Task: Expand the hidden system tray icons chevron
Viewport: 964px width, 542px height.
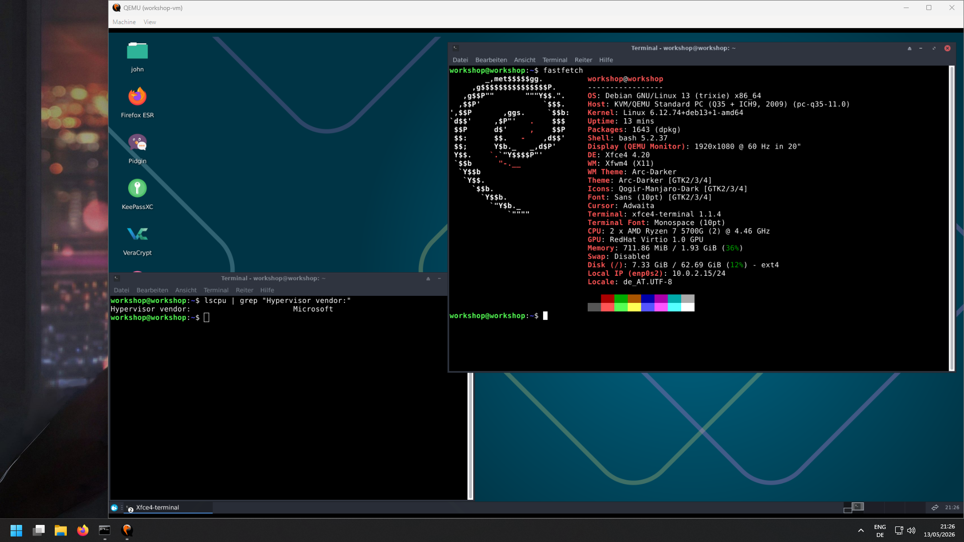Action: pyautogui.click(x=861, y=530)
